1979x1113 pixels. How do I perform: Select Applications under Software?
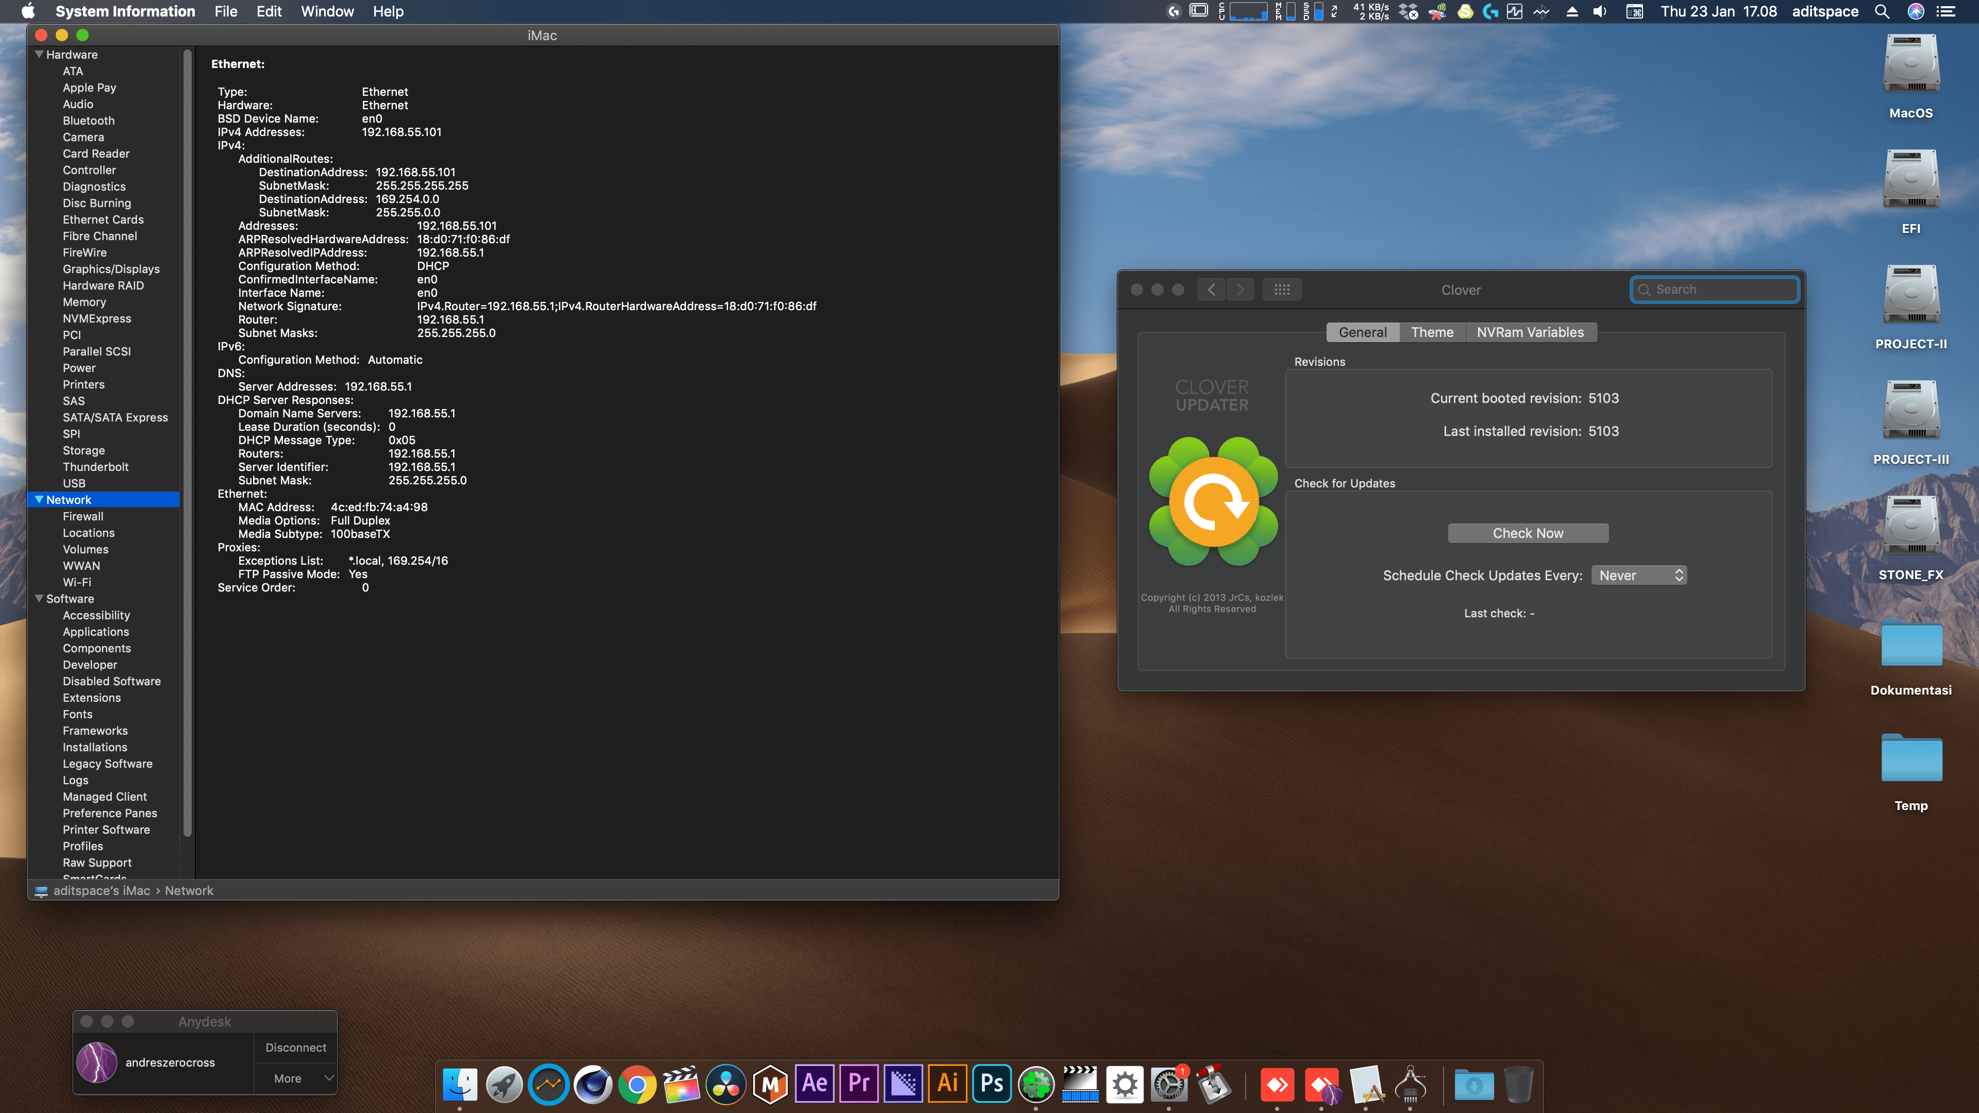96,631
